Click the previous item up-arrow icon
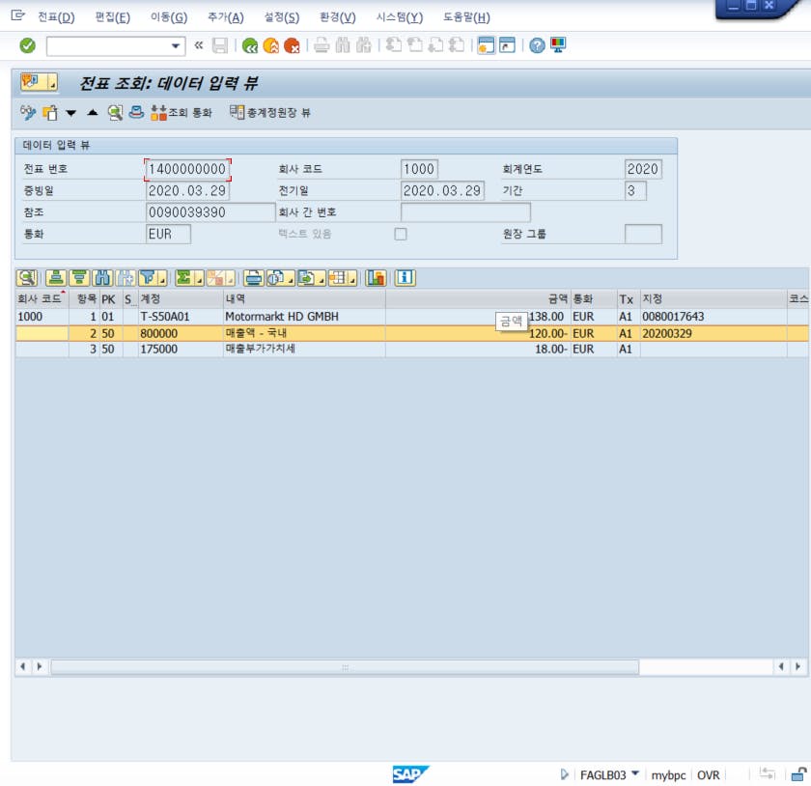Screen dimensions: 811x786 (x=93, y=112)
